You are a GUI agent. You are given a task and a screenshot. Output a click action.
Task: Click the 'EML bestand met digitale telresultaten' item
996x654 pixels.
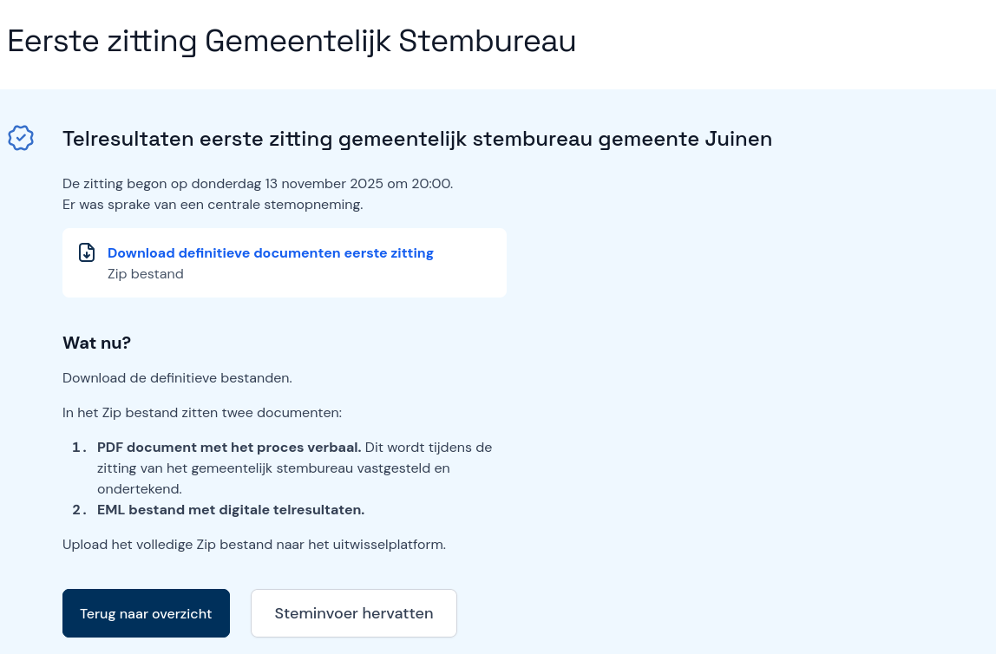[x=231, y=509]
